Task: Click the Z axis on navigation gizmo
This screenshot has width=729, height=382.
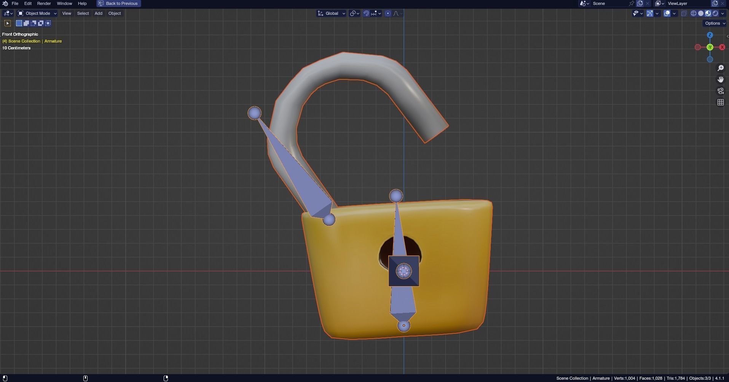Action: click(710, 35)
